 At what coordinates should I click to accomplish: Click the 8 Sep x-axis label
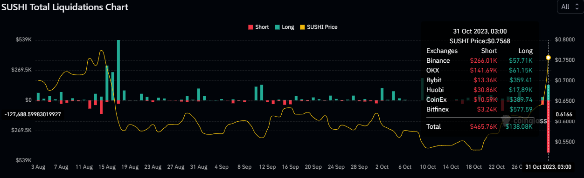(244, 166)
